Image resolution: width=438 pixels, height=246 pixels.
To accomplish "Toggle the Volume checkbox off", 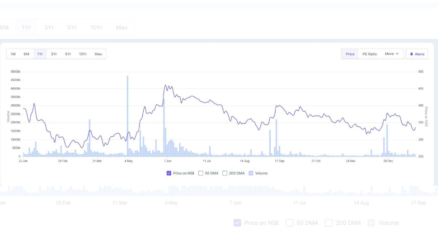I will (x=251, y=173).
